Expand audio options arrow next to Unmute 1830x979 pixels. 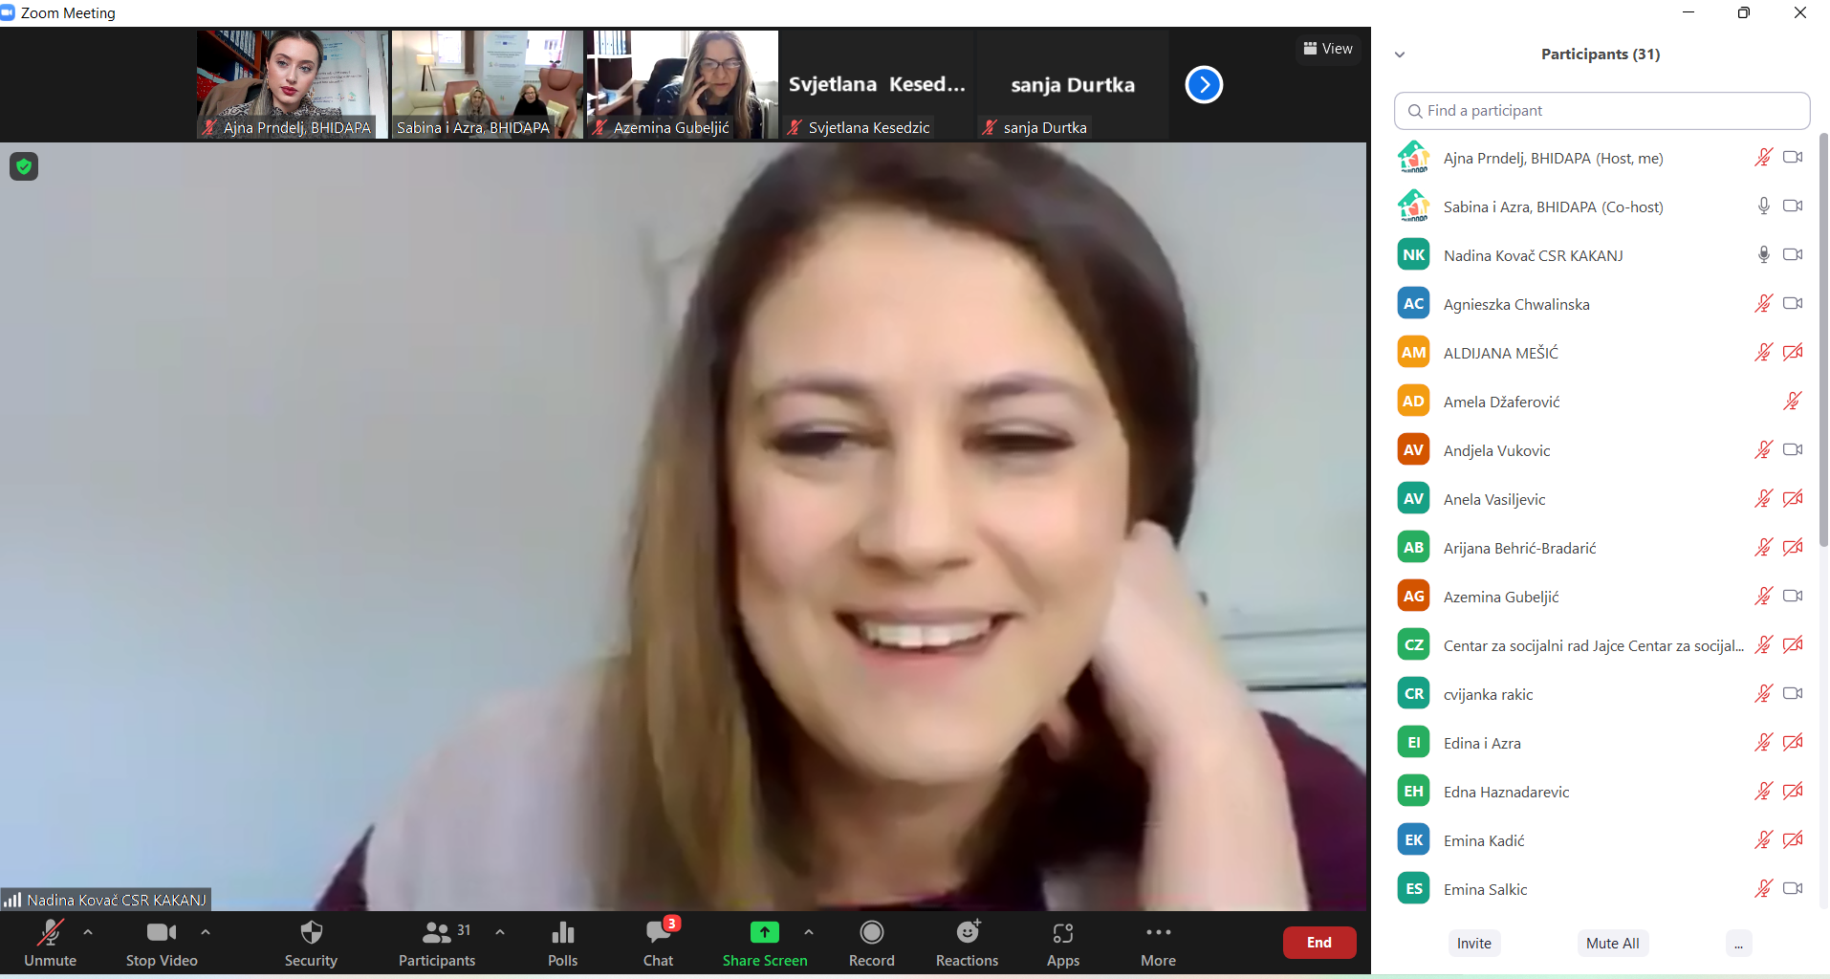coord(88,932)
